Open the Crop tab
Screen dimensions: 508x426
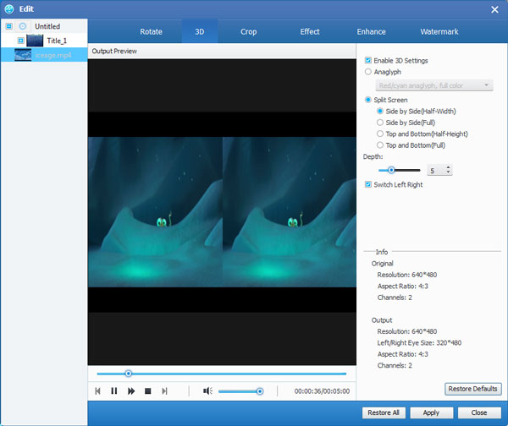pos(248,32)
